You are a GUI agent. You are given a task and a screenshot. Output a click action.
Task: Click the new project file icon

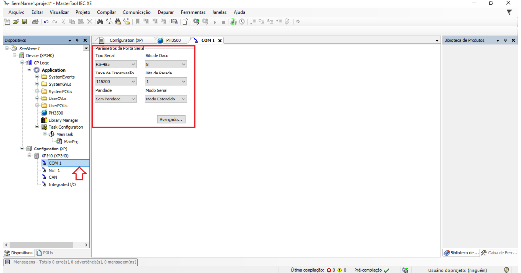point(7,22)
